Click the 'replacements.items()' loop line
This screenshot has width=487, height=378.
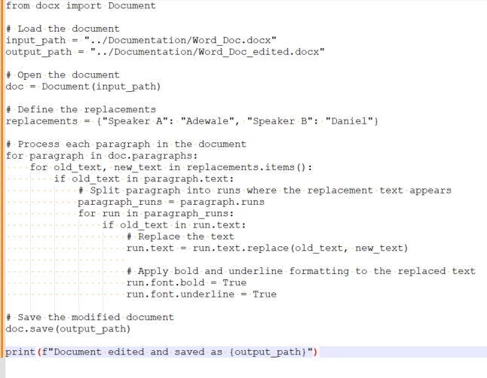click(171, 167)
